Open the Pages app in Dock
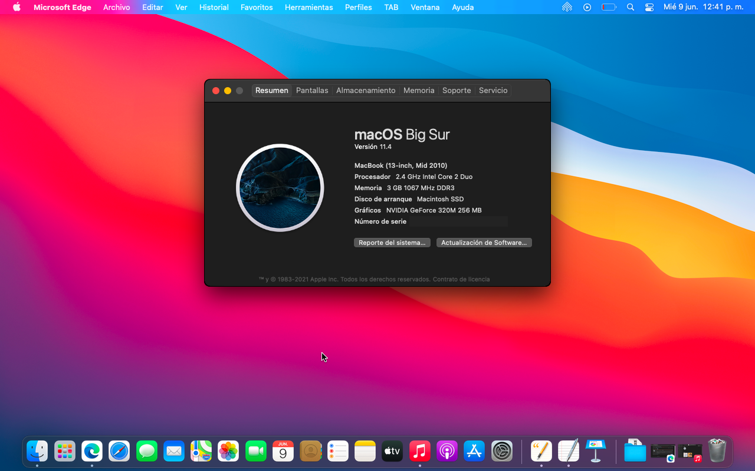755x471 pixels. 541,452
